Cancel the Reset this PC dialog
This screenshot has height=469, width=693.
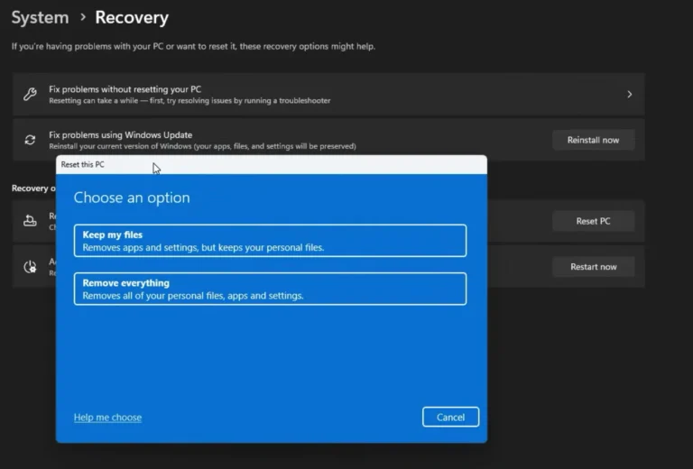(x=450, y=417)
